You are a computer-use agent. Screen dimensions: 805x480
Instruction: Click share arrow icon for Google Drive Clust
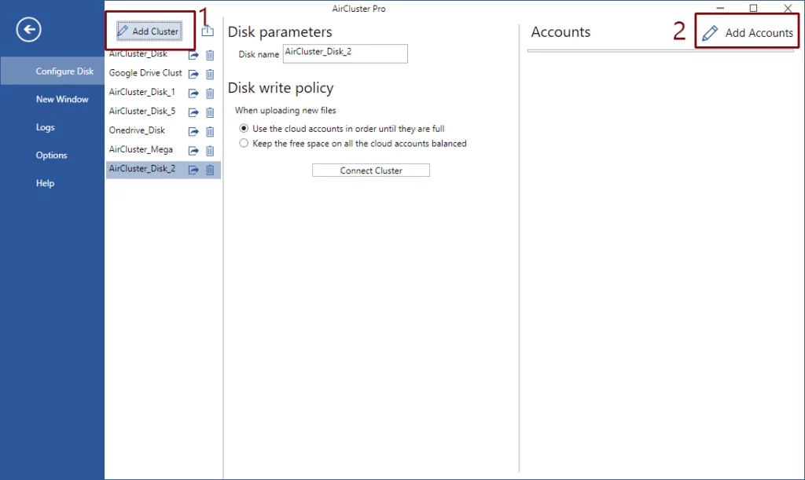(x=193, y=74)
